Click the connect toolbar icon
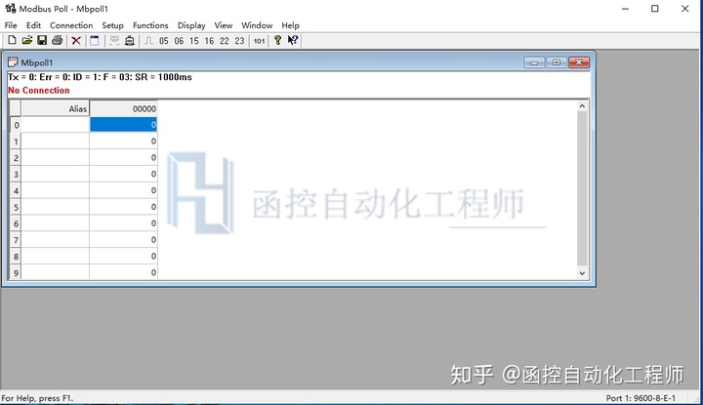 tap(114, 41)
